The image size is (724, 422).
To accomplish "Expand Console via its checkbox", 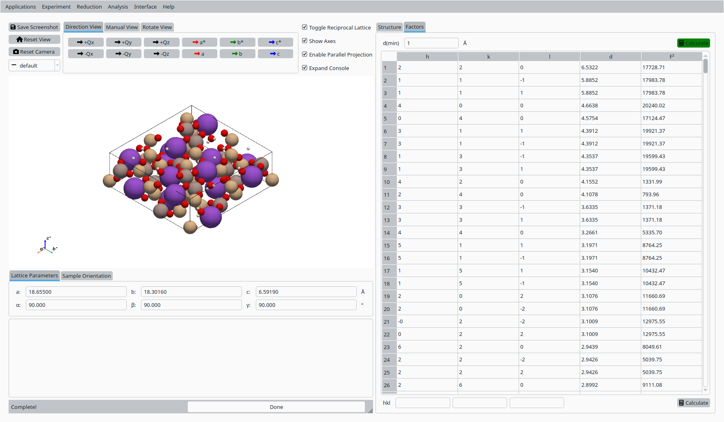I will click(x=305, y=67).
